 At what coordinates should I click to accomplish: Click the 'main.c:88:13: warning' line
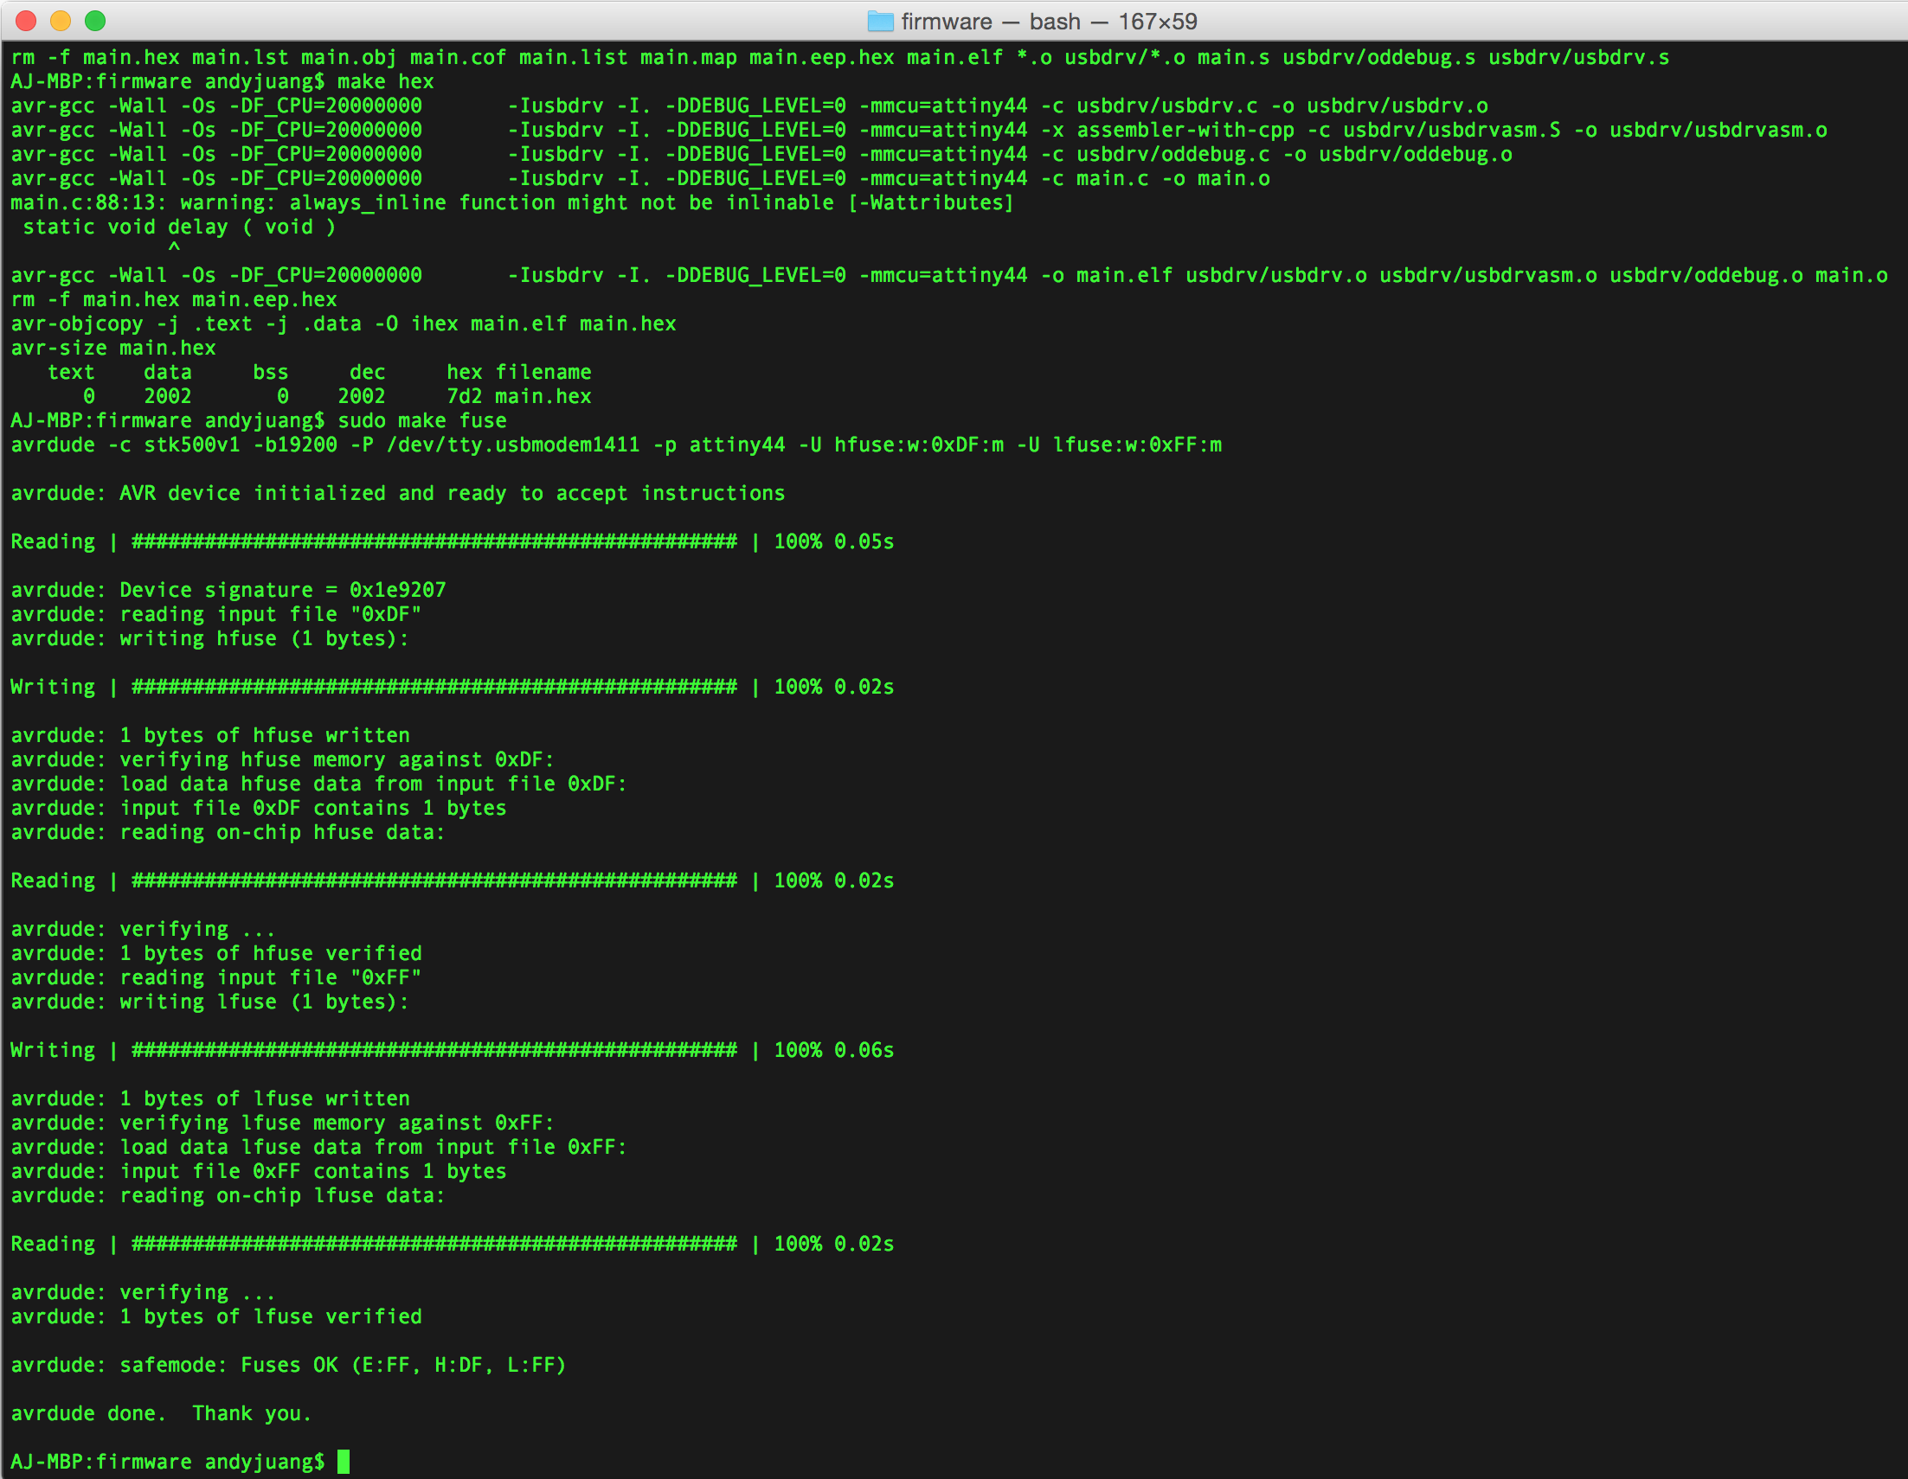pos(512,202)
